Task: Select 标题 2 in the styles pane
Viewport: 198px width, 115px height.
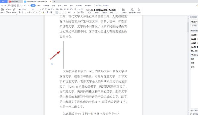Action: point(194,39)
